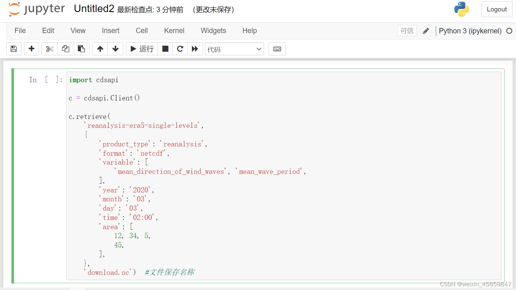
Task: Restart kernel and run all via fast-forward icon
Action: coord(195,49)
